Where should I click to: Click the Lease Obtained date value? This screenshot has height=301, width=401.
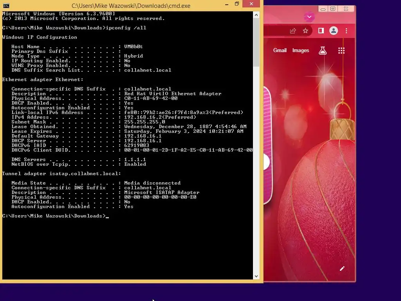(185, 127)
